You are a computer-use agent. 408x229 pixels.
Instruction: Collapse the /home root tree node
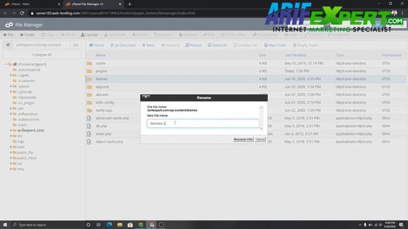point(6,64)
